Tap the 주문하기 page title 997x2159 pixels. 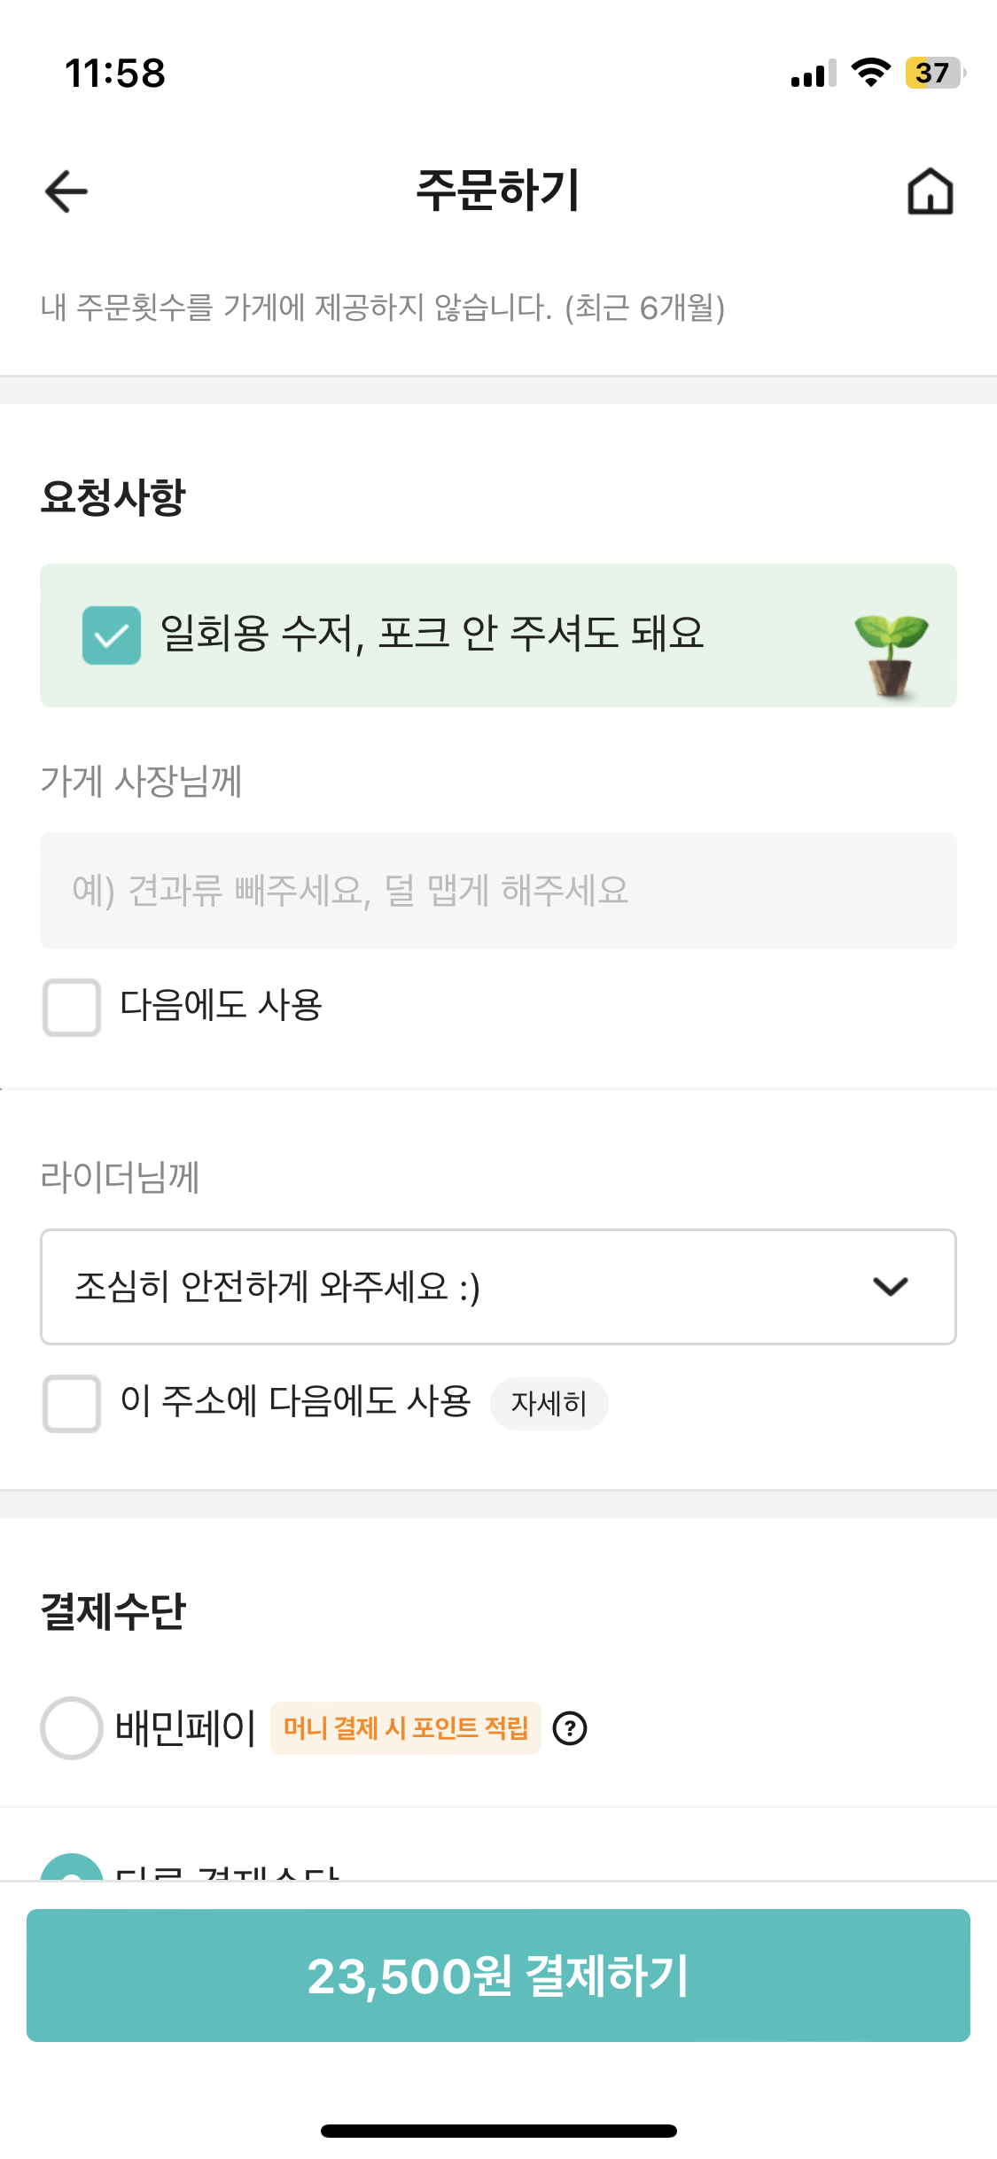point(498,191)
